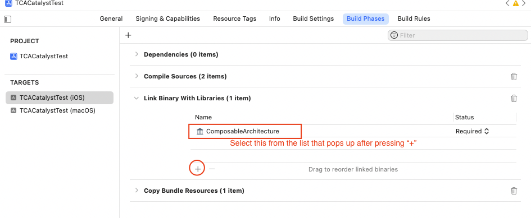The width and height of the screenshot is (531, 218).
Task: Open the Signing & Capabilities tab
Action: pos(167,19)
